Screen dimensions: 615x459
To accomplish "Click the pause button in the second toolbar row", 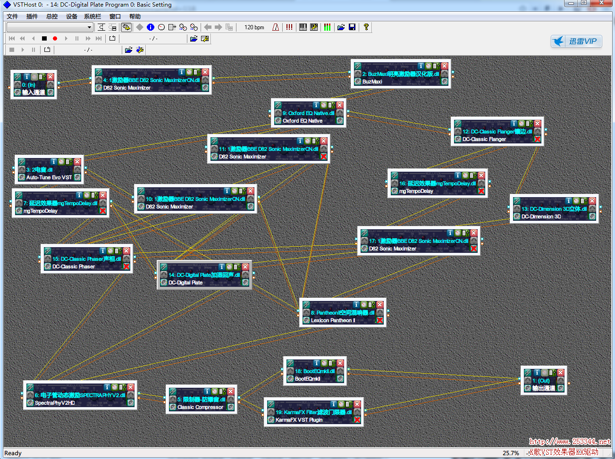I will [x=77, y=39].
